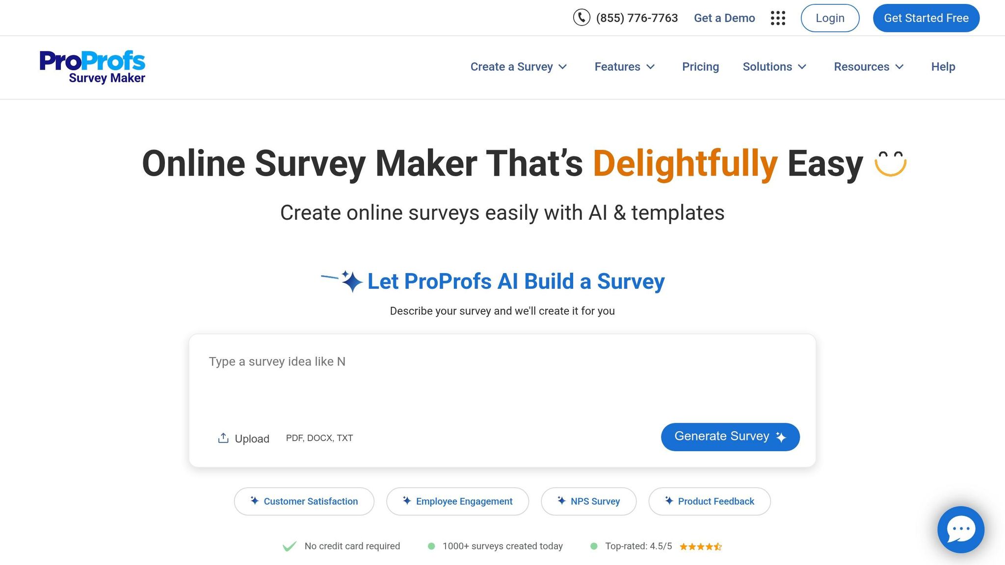Open the Pricing page from navigation
1005x565 pixels.
click(x=700, y=67)
